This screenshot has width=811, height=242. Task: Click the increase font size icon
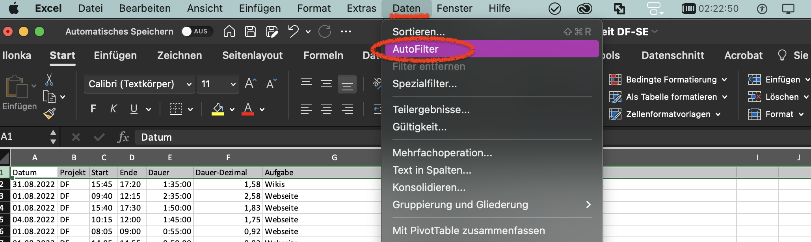point(250,84)
